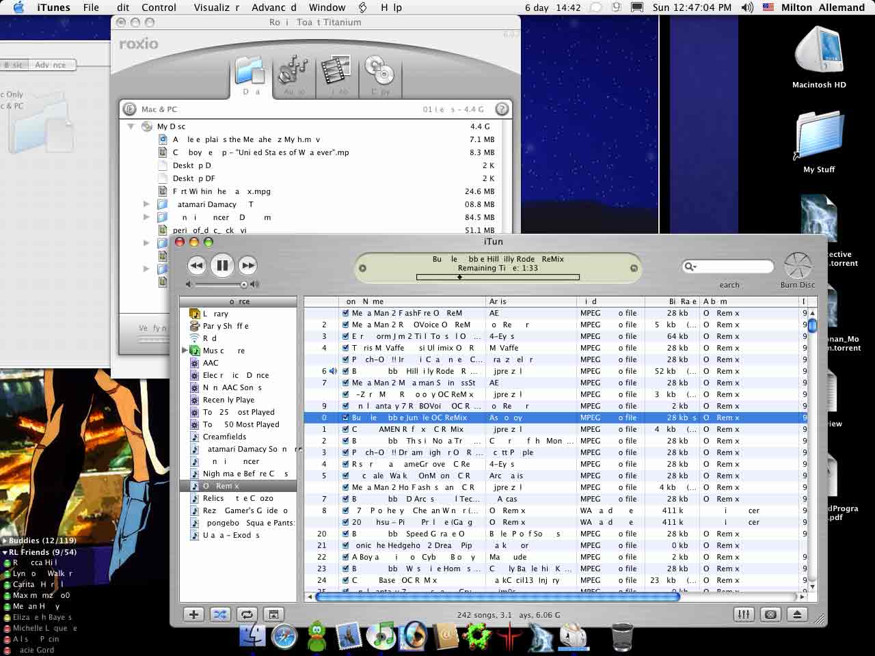The width and height of the screenshot is (875, 656).
Task: Uncheck track 4 Tetris song checkbox
Action: pos(345,348)
